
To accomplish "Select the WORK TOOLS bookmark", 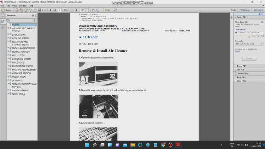I will (x=18, y=94).
